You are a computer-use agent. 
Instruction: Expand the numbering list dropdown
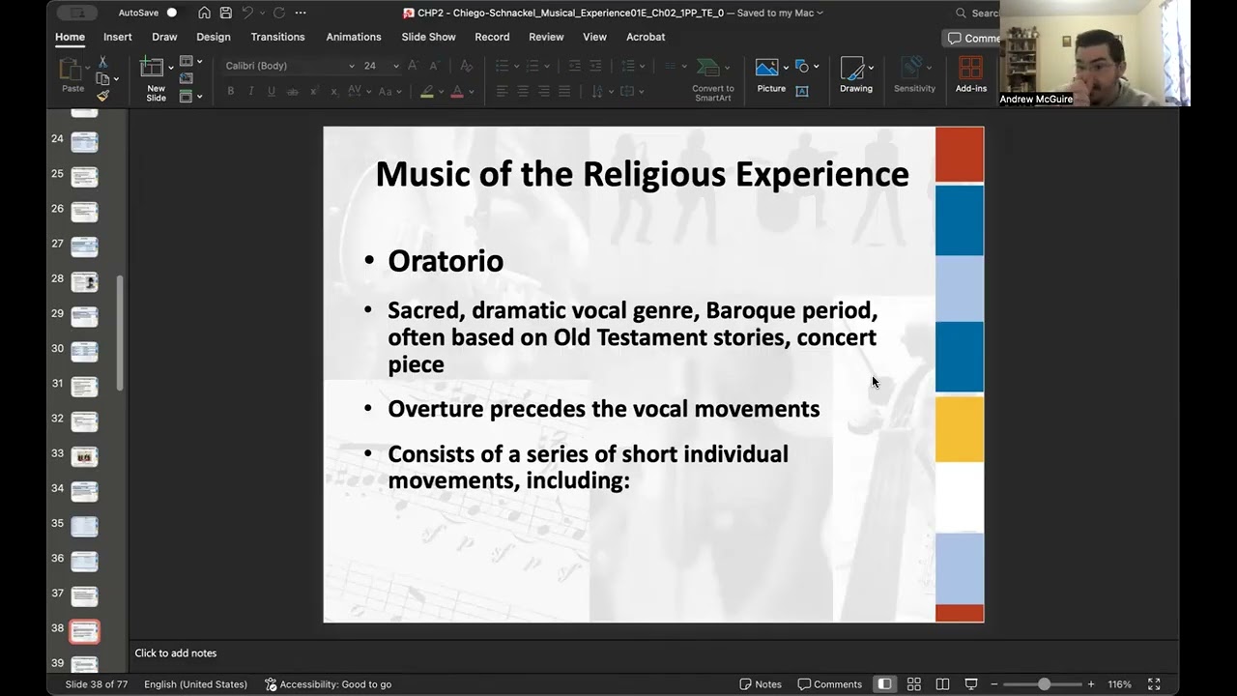pos(549,66)
